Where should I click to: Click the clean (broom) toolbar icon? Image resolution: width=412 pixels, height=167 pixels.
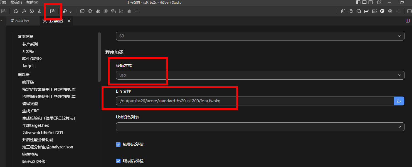[x=16, y=11]
